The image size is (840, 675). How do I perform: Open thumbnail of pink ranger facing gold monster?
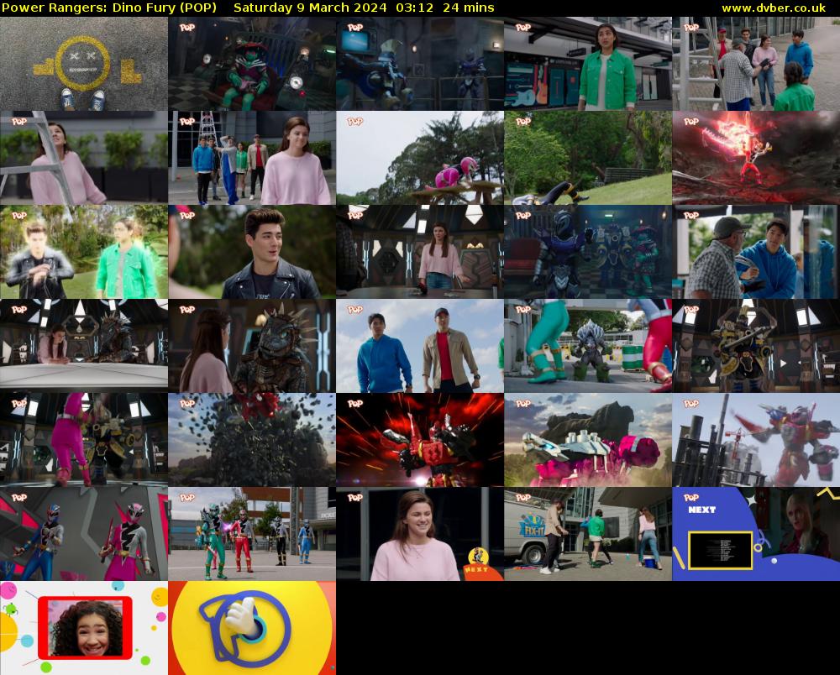pyautogui.click(x=83, y=439)
